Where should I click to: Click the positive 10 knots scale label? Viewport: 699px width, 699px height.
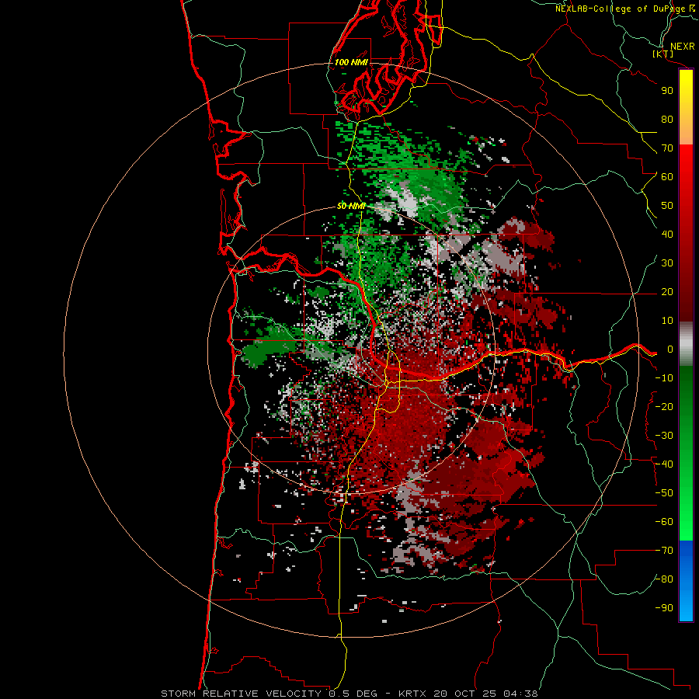point(667,321)
